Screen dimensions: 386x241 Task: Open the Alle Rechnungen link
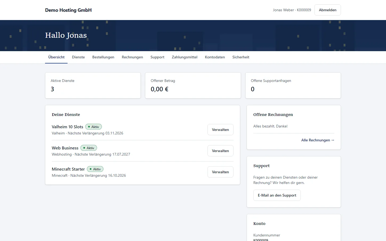click(x=318, y=140)
